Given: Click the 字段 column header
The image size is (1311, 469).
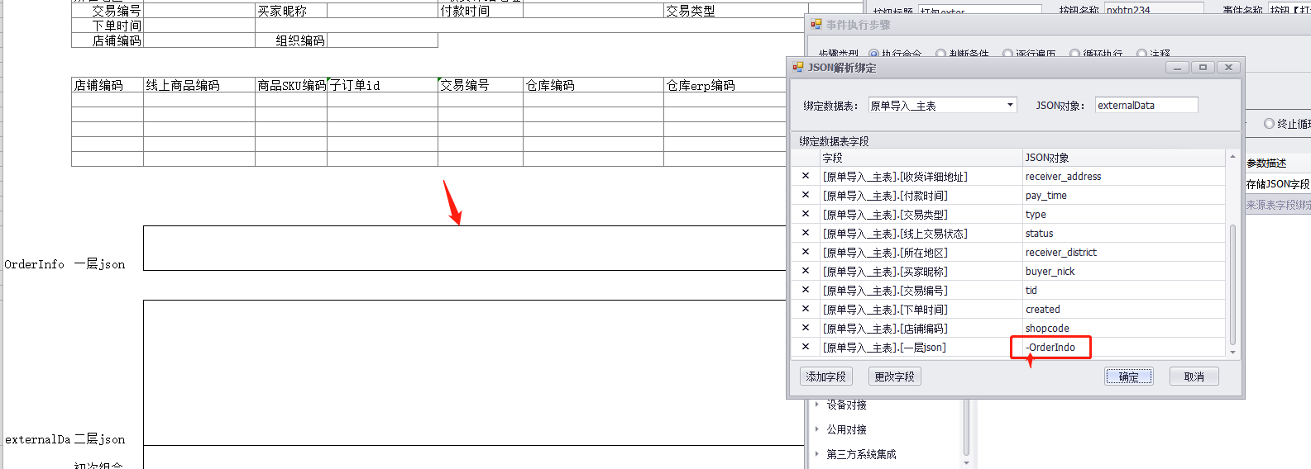Looking at the screenshot, I should coord(921,158).
